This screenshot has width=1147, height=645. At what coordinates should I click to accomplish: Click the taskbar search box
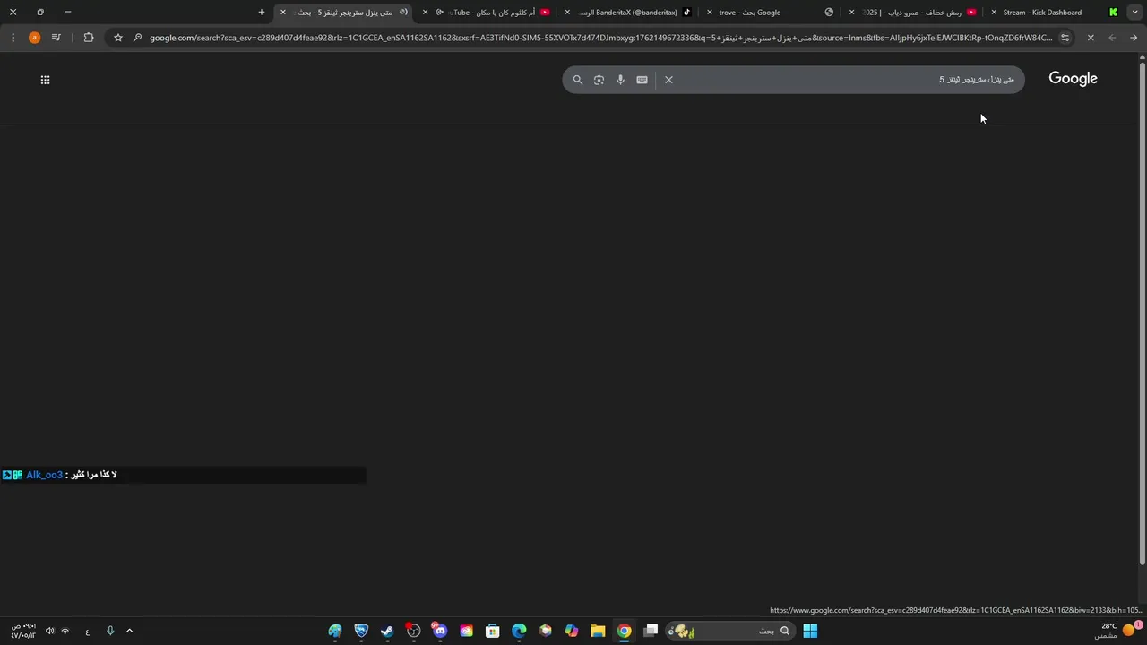729,631
